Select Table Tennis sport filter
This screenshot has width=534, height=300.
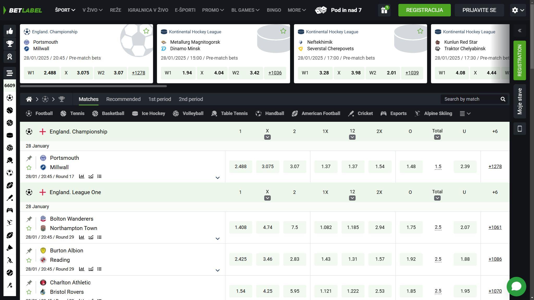pyautogui.click(x=229, y=113)
